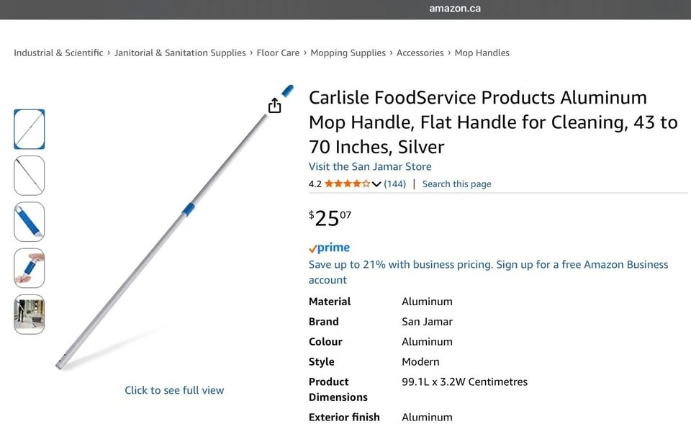The height and width of the screenshot is (424, 691).
Task: Click the Accessories breadcrumb link
Action: [420, 53]
